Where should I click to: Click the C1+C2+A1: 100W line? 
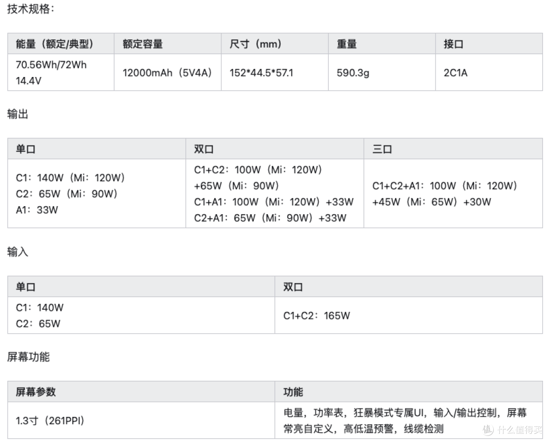click(445, 186)
